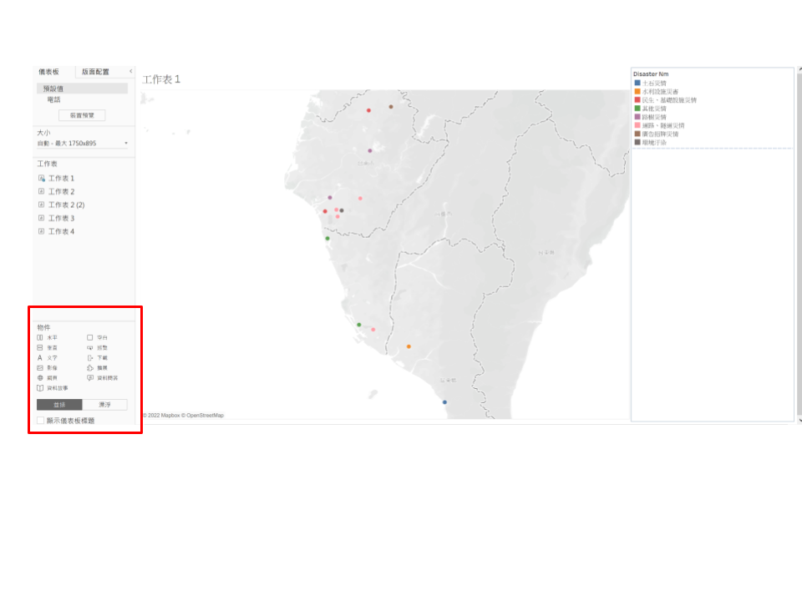802x601 pixels.
Task: Select the 下載 download object
Action: pos(97,358)
